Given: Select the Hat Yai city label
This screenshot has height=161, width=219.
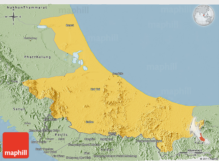Looking at the screenshot, I should click(x=95, y=89).
